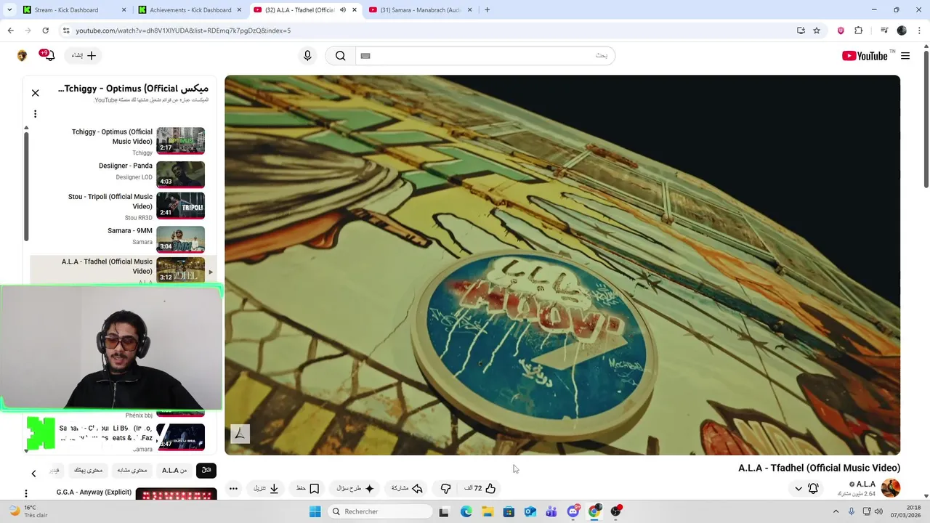930x523 pixels.
Task: Dislike the video
Action: point(445,489)
